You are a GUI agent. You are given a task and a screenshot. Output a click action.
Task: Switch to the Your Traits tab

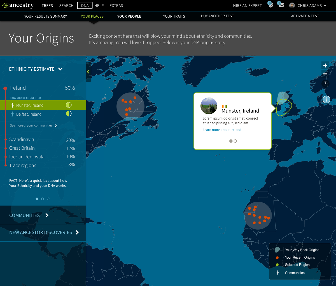point(174,16)
